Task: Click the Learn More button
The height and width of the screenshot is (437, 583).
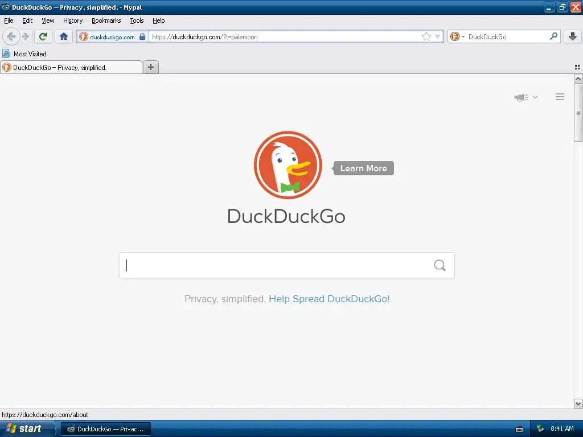Action: [363, 168]
